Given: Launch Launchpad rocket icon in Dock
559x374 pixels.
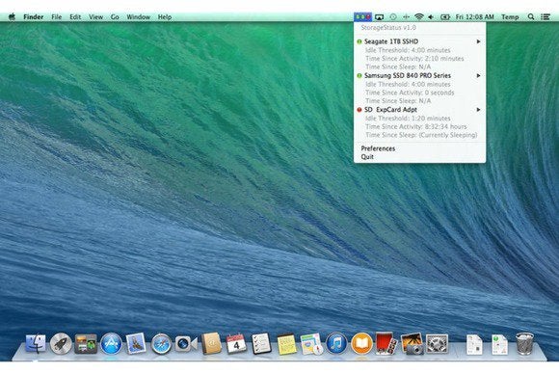Looking at the screenshot, I should tap(61, 344).
